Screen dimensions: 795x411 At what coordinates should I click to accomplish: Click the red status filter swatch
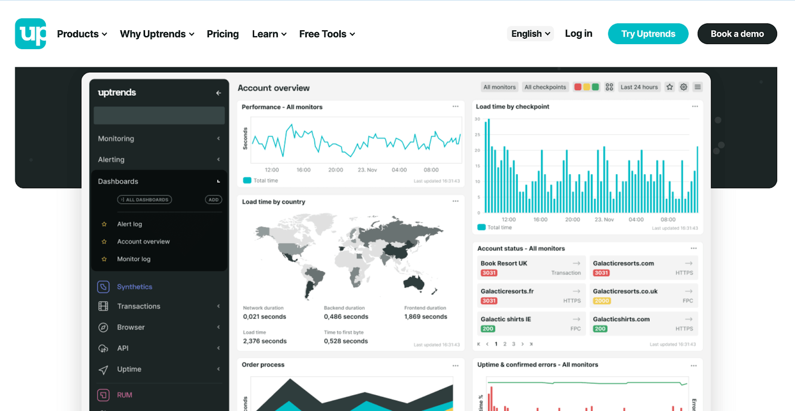coord(578,87)
